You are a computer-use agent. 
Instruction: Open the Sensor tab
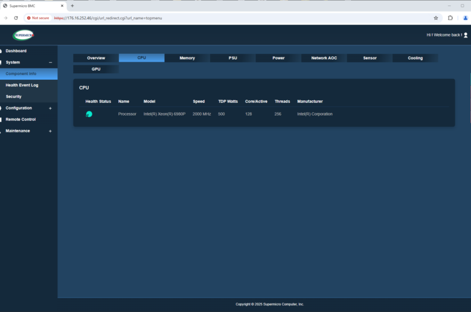coord(370,58)
